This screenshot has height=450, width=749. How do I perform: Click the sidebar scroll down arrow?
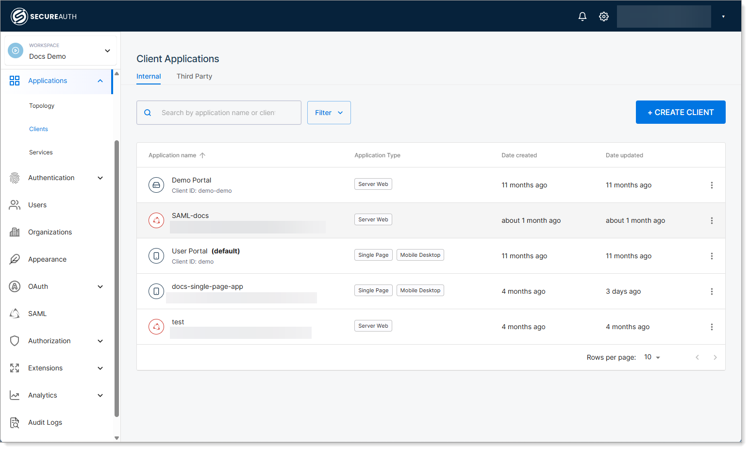[x=117, y=438]
